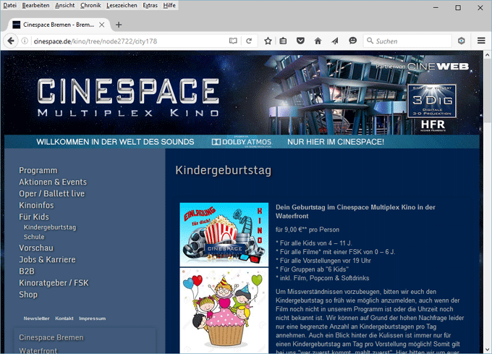Click the Cinespace Bremen sidebar heading
Image resolution: width=492 pixels, height=354 pixels.
(51, 337)
